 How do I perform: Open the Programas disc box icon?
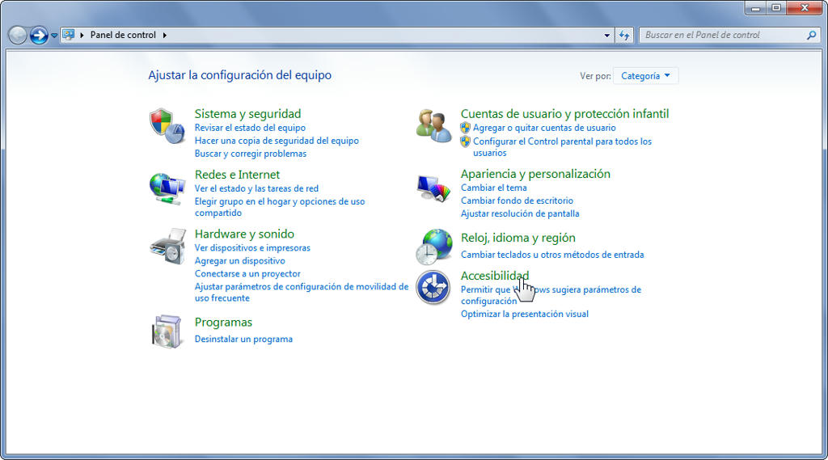coord(167,331)
